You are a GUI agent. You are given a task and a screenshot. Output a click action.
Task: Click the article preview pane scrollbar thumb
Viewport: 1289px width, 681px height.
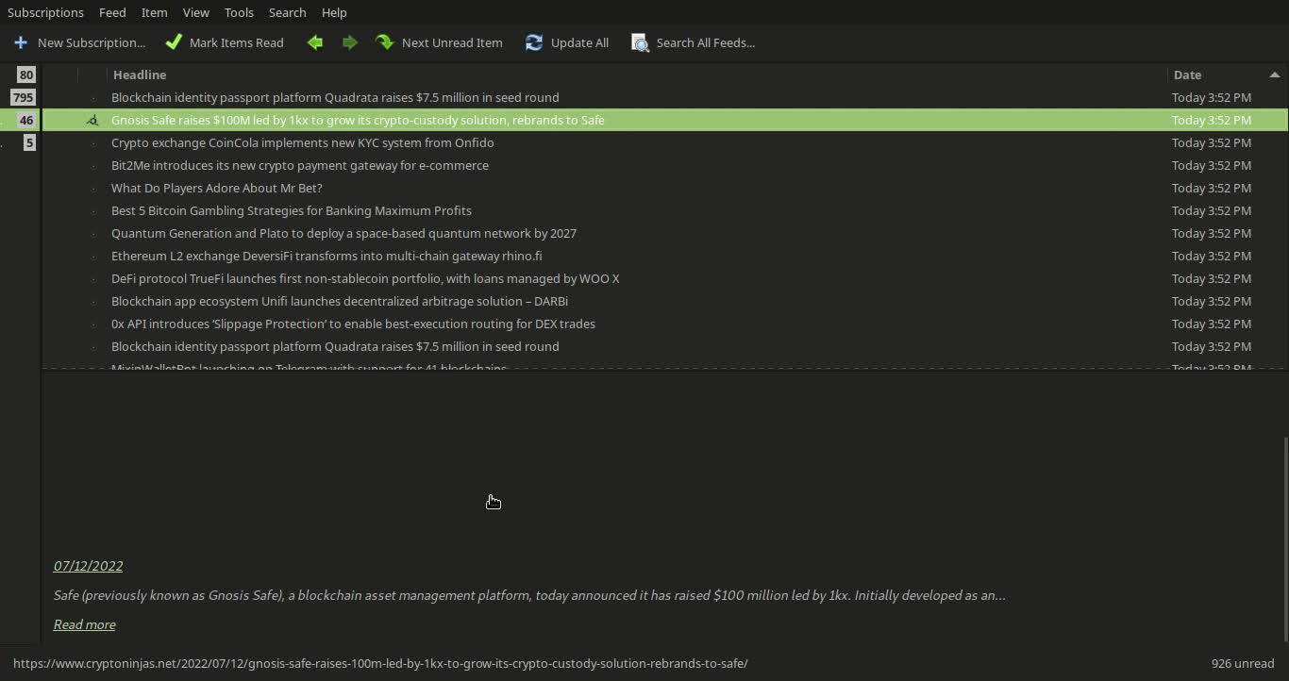[x=1285, y=539]
